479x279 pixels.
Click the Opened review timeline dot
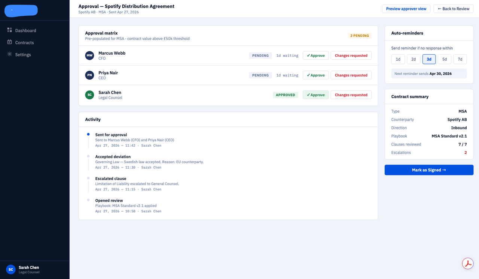tap(88, 200)
